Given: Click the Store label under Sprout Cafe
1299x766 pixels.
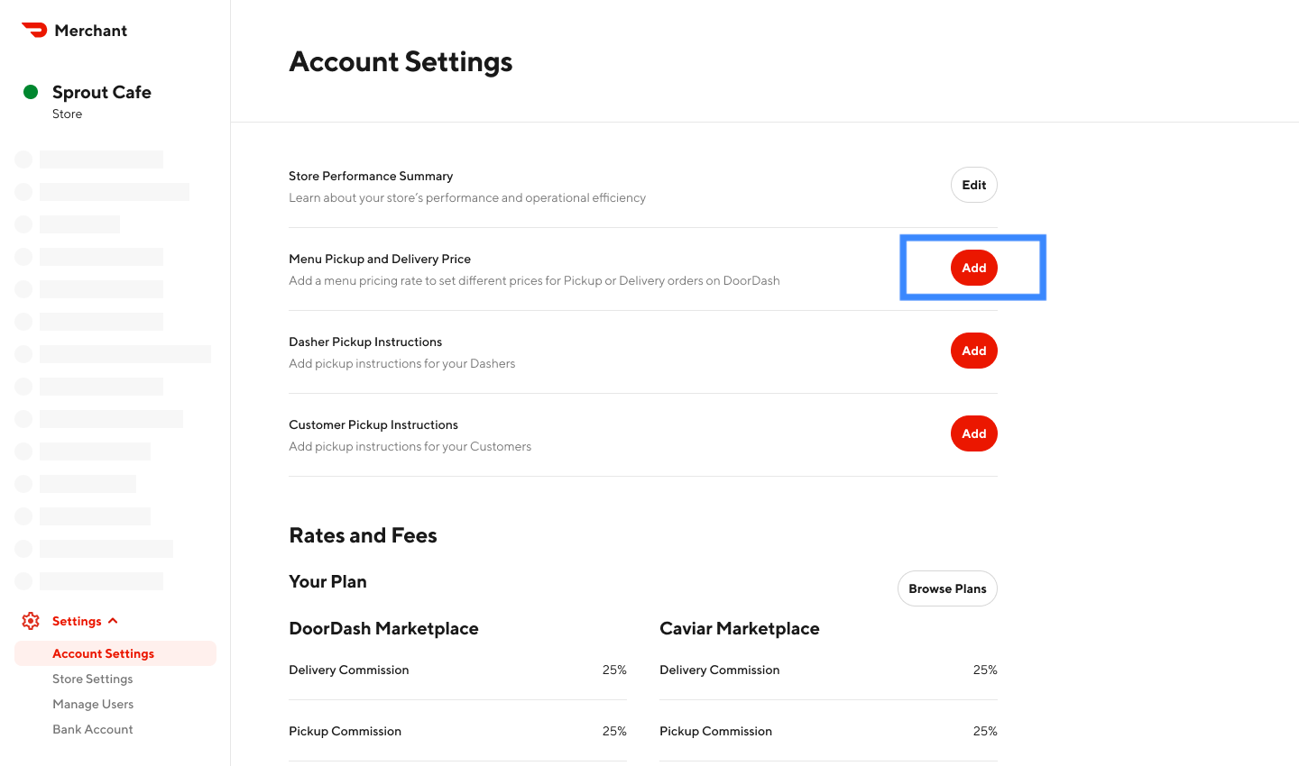Looking at the screenshot, I should pos(67,114).
